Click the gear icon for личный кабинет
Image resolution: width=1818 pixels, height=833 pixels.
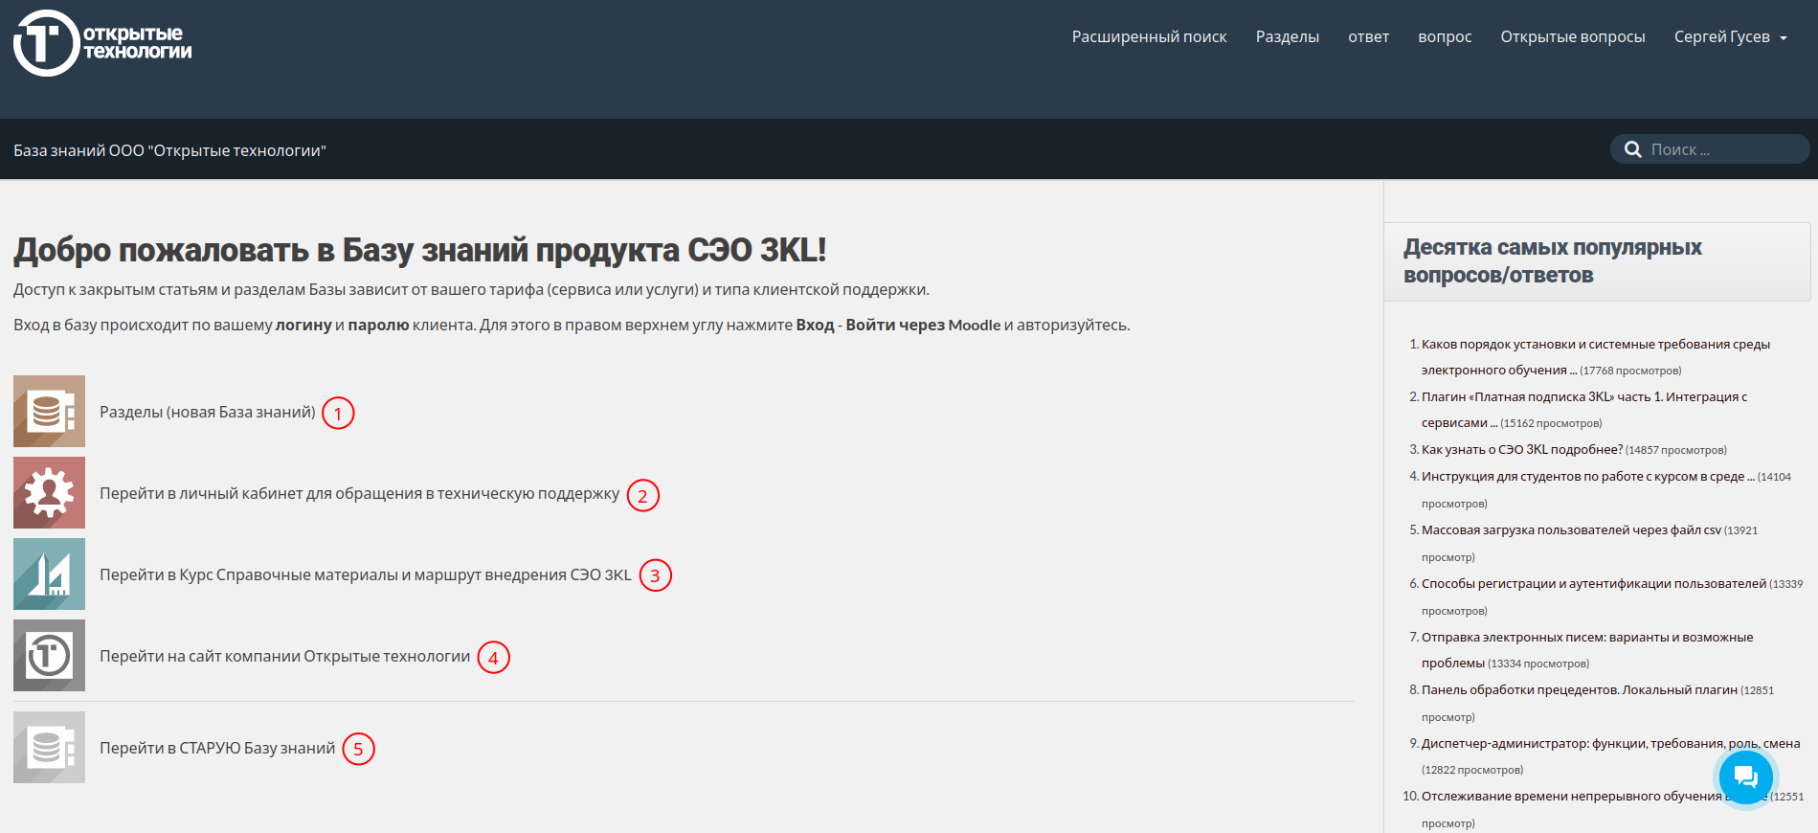point(49,493)
